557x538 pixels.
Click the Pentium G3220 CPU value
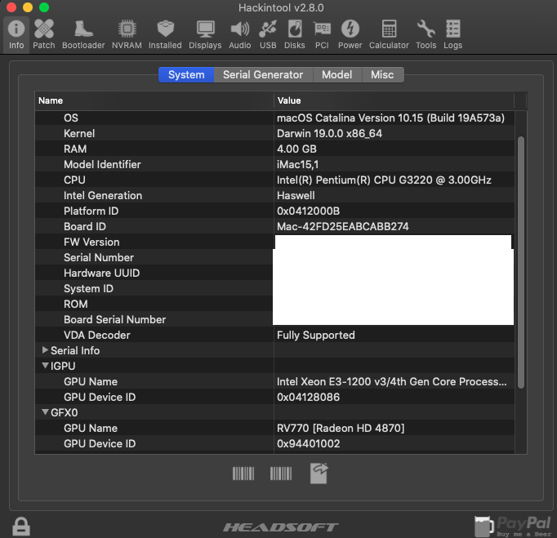pos(384,180)
